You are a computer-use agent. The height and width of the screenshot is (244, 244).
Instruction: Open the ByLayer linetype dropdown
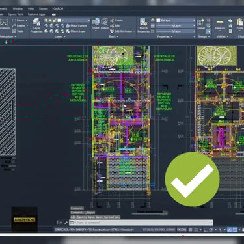(176, 25)
